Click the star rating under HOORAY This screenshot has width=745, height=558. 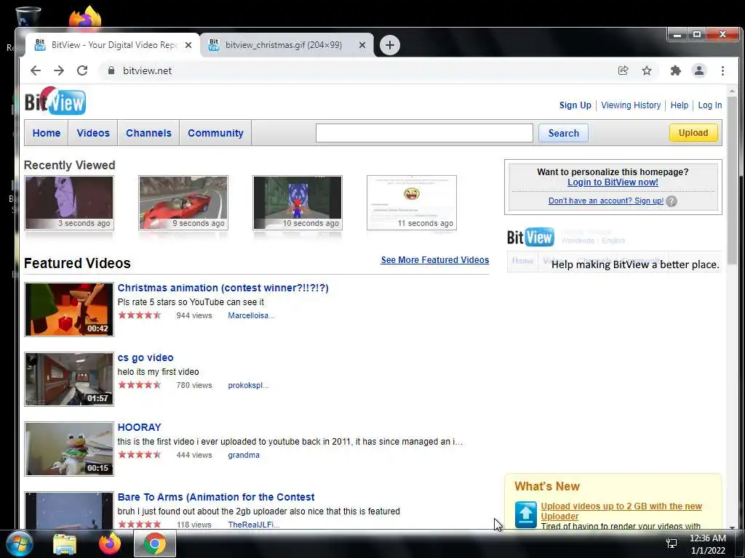140,455
